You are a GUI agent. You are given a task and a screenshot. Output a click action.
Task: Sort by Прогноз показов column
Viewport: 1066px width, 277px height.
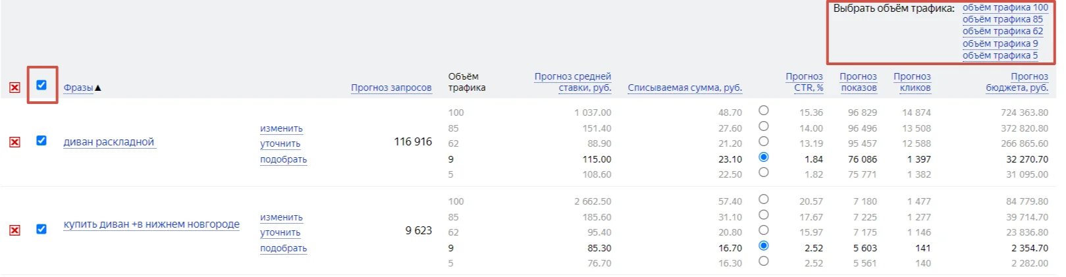click(x=859, y=82)
